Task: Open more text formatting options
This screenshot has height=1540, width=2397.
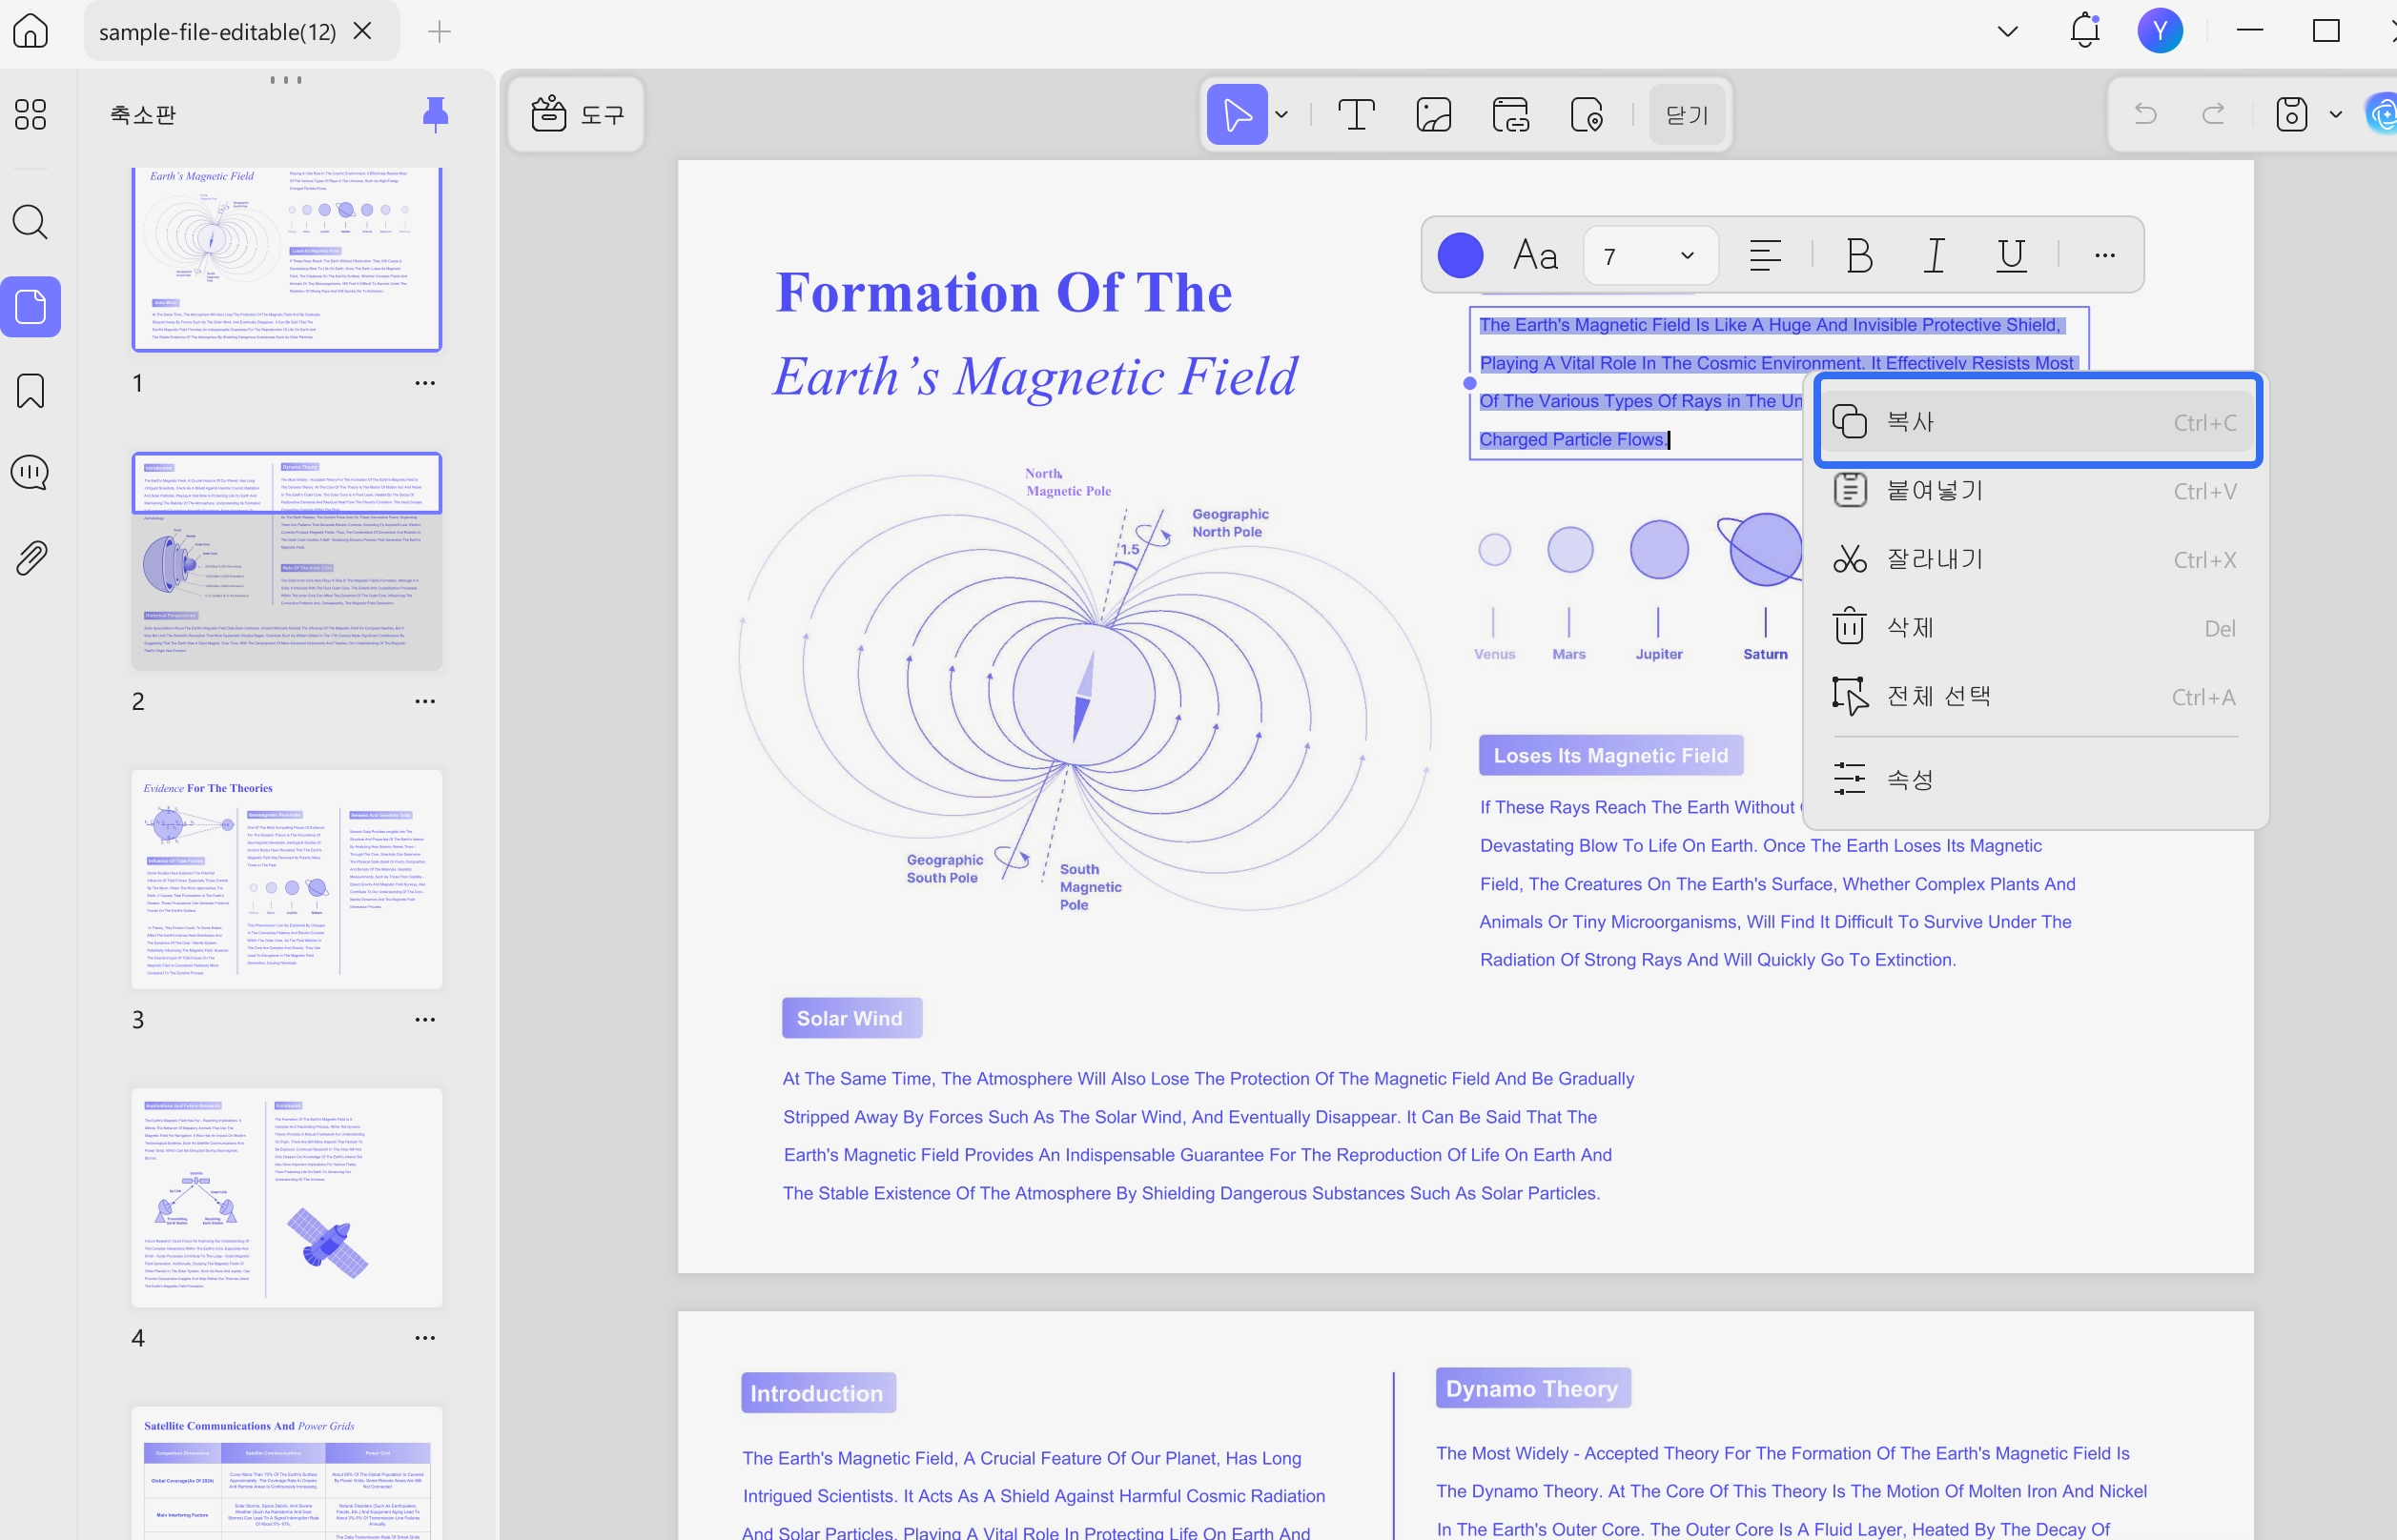Action: (x=2105, y=255)
